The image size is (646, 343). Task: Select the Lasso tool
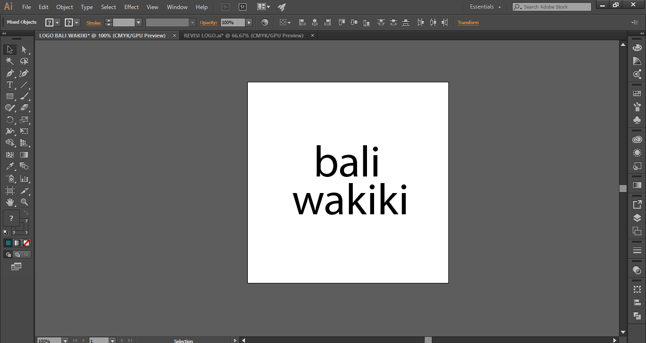point(24,61)
